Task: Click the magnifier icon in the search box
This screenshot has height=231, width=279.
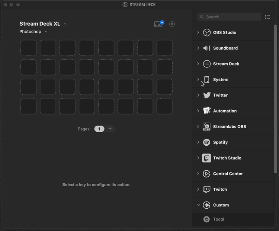Action: pos(202,17)
